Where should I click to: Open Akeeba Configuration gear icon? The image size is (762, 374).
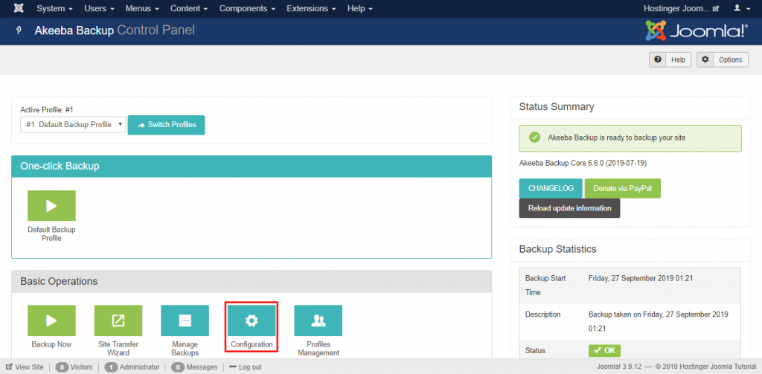click(252, 320)
